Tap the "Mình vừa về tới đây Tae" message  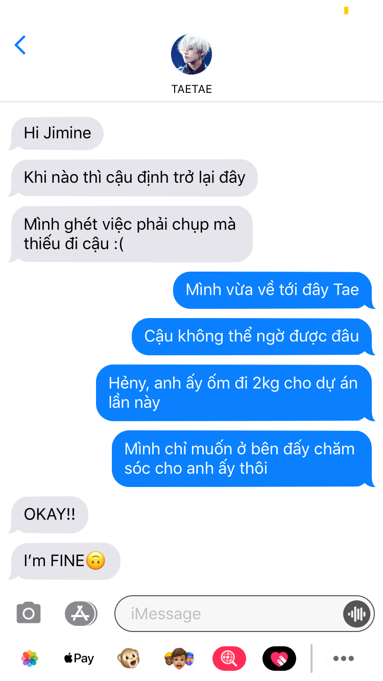tap(274, 290)
